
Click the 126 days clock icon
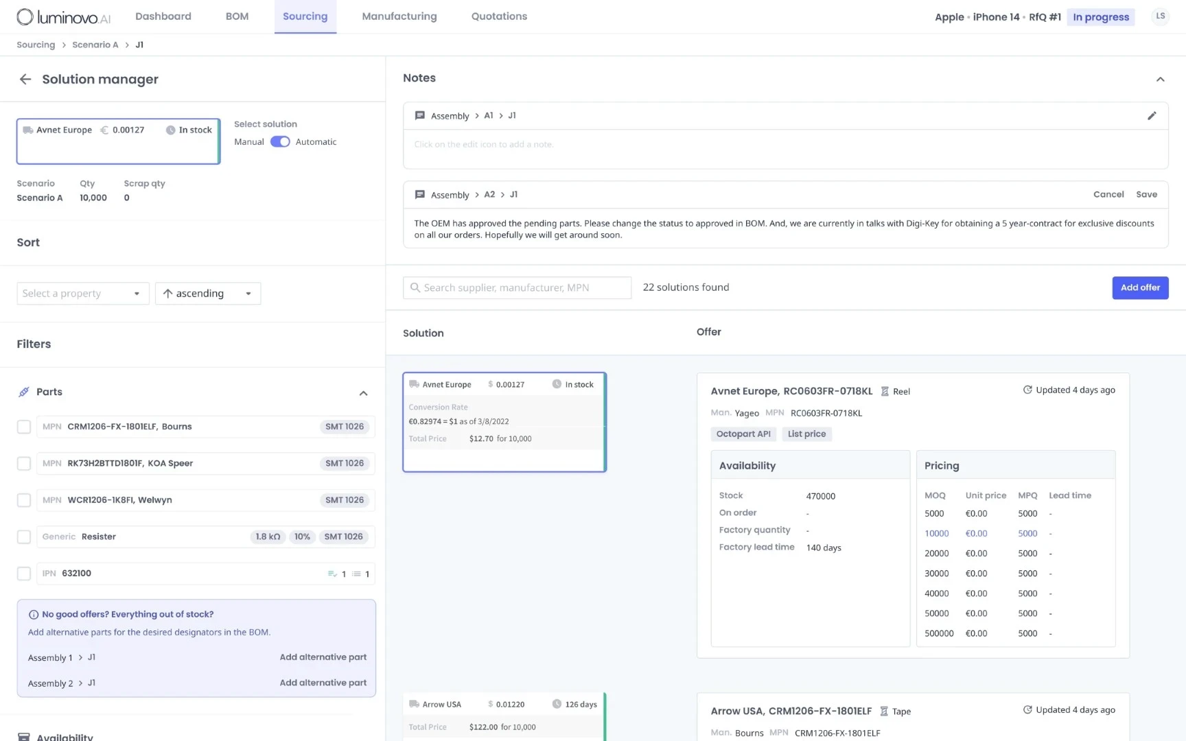pyautogui.click(x=557, y=704)
